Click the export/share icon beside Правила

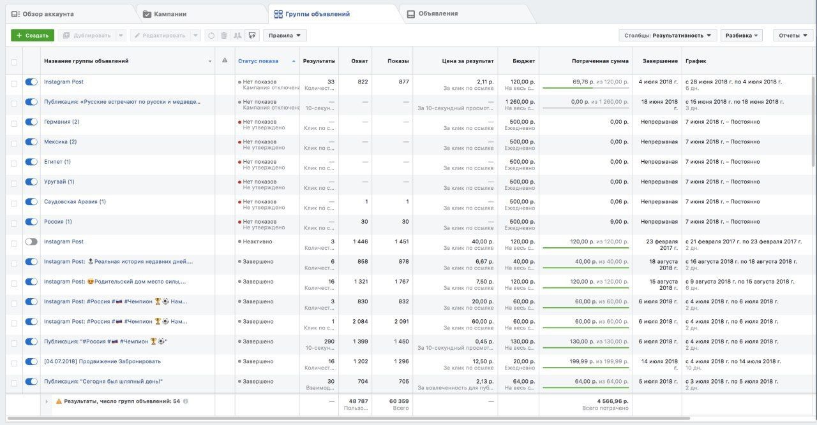pos(251,36)
